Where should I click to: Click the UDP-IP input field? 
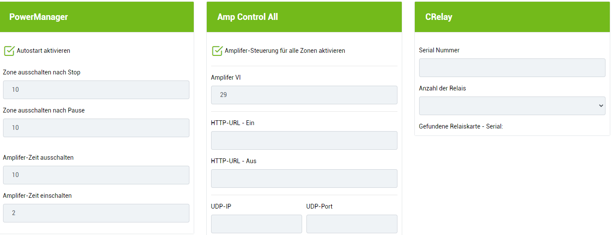pyautogui.click(x=256, y=224)
